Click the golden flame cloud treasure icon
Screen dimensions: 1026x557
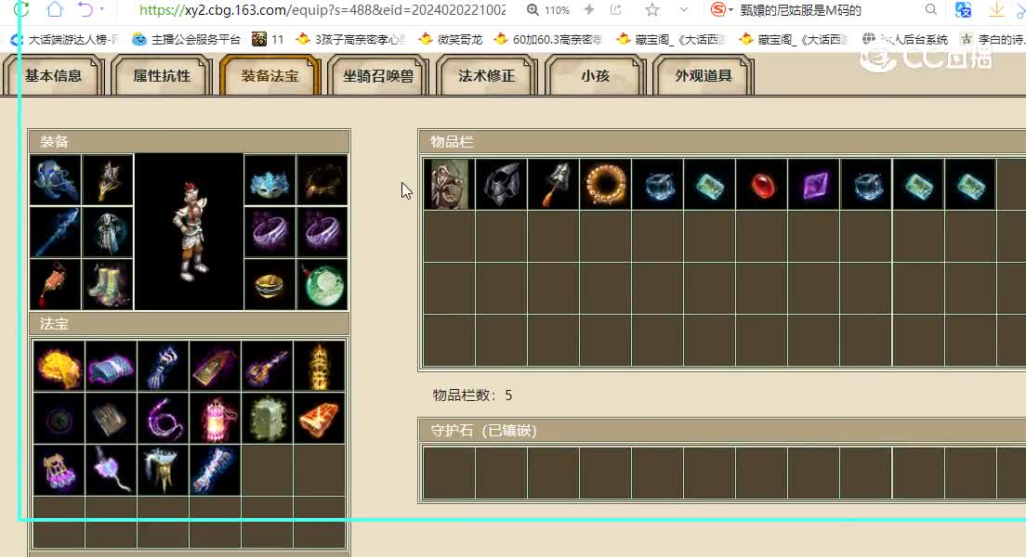coord(59,366)
